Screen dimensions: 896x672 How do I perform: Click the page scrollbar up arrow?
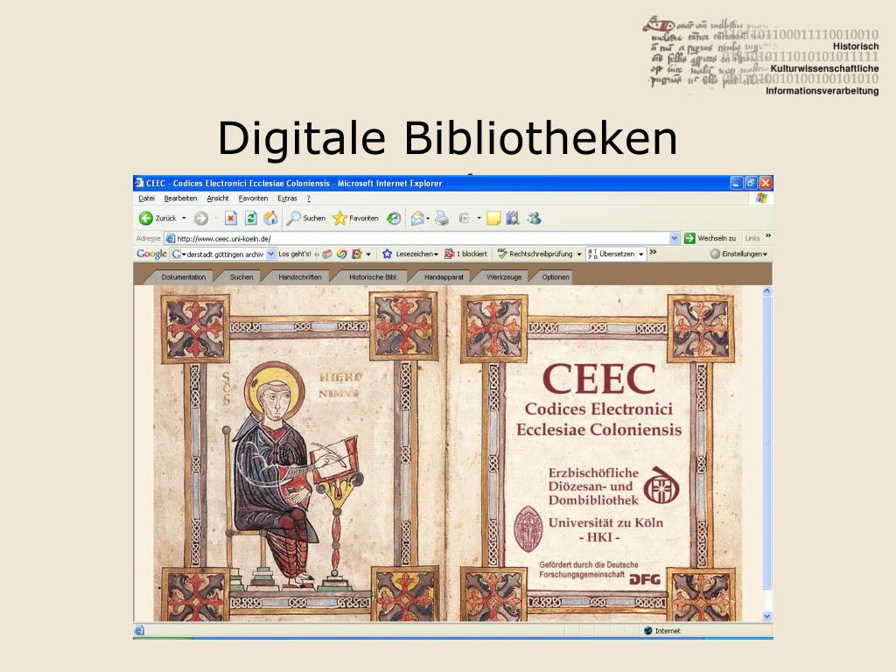[x=766, y=290]
